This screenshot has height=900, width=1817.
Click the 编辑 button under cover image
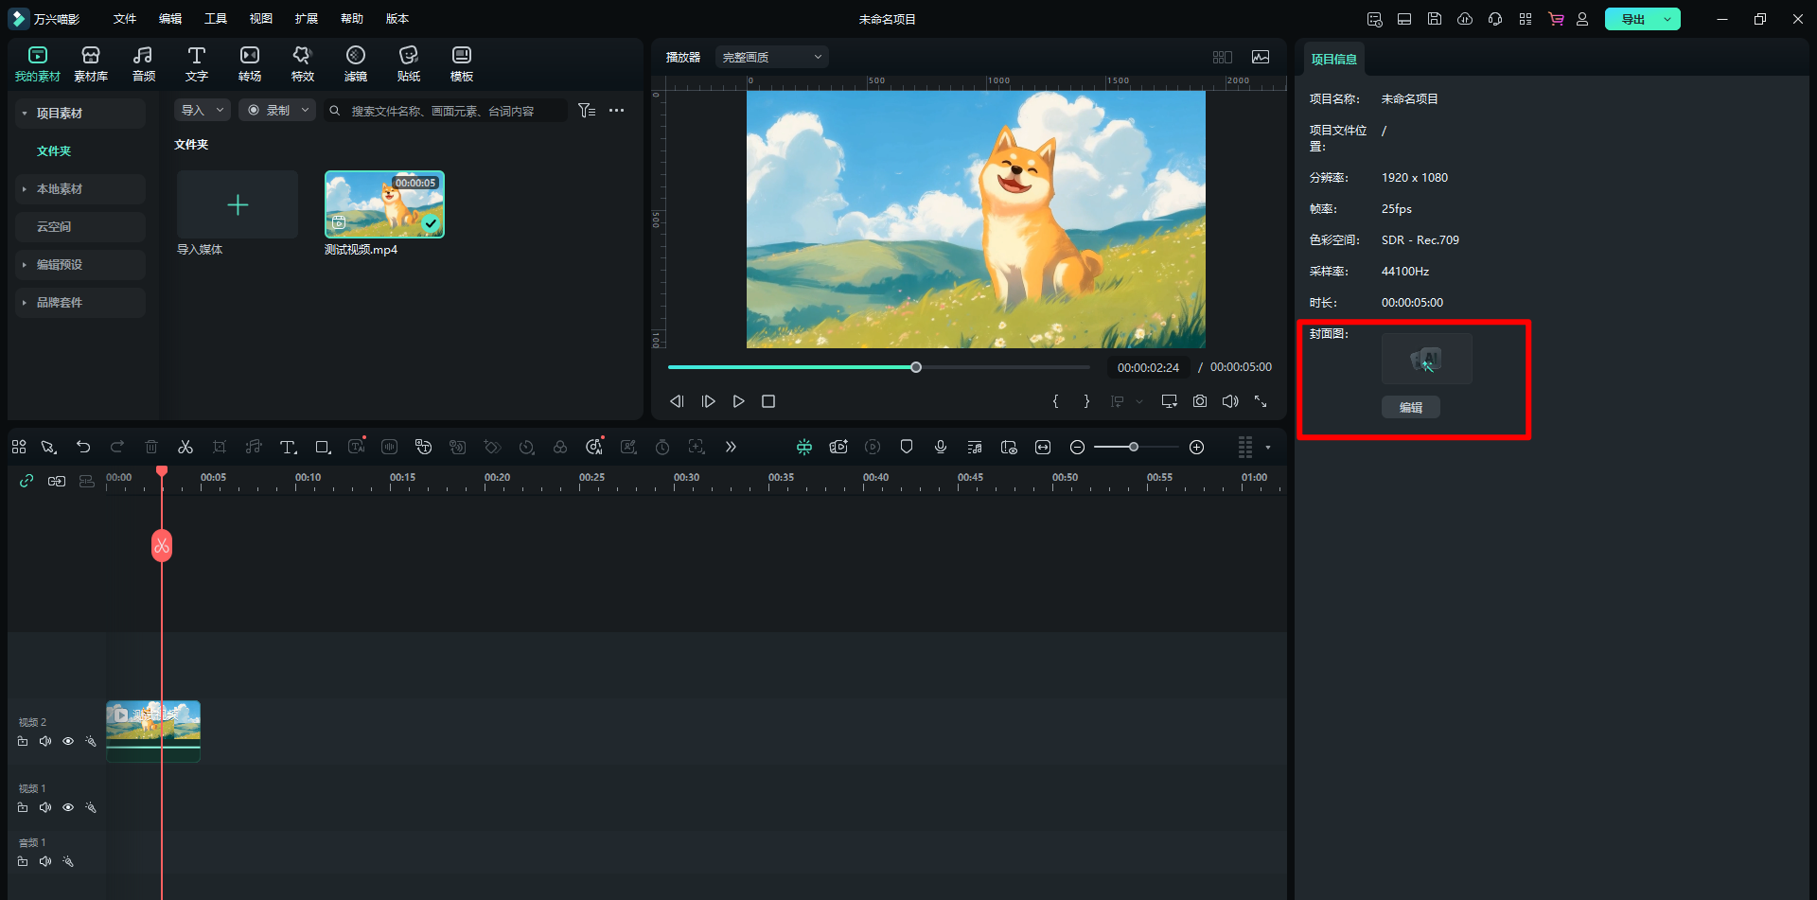click(1411, 407)
